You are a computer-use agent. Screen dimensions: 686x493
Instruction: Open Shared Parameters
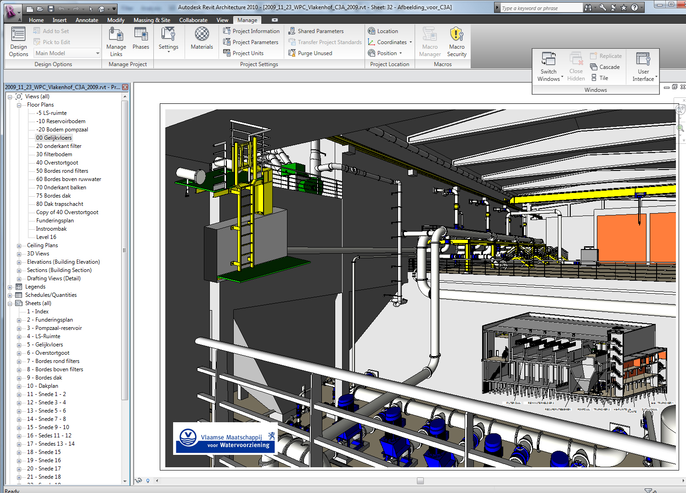(316, 31)
